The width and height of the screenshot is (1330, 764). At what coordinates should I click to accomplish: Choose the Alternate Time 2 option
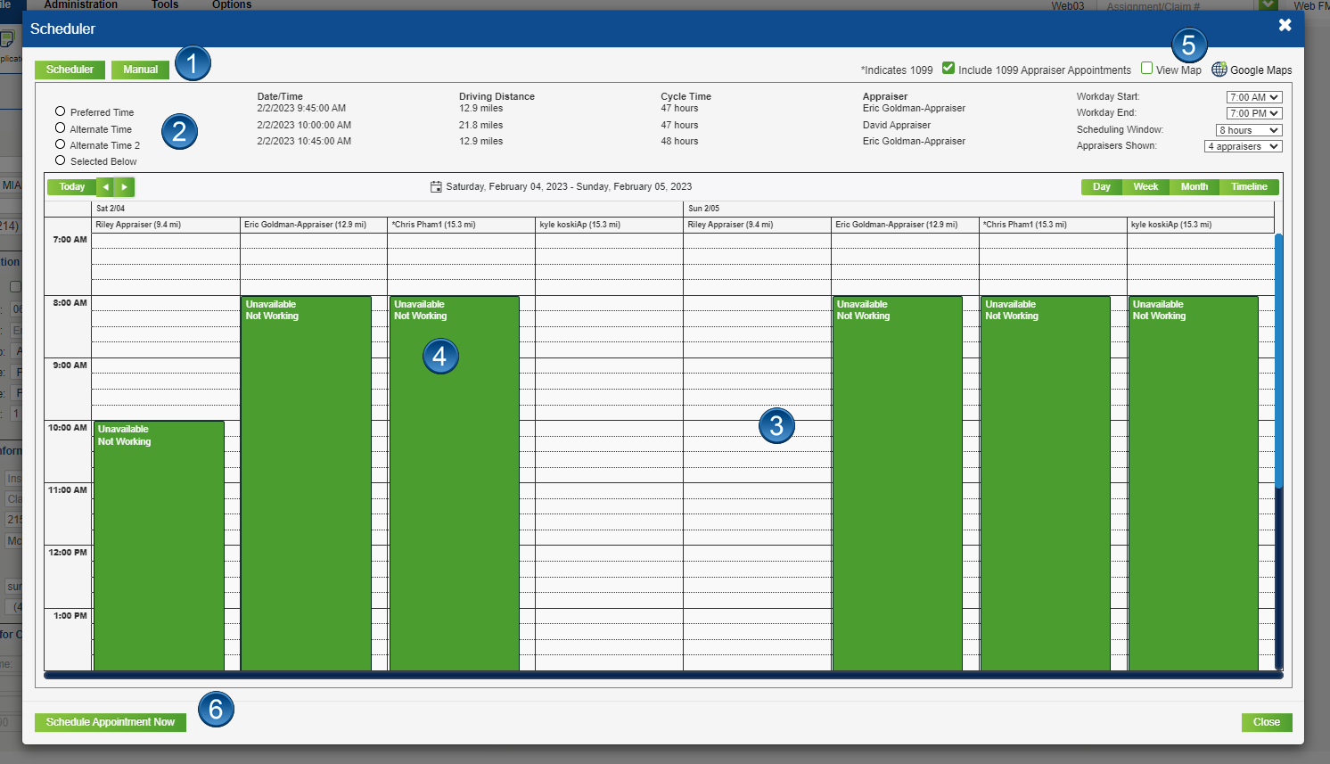pos(61,144)
